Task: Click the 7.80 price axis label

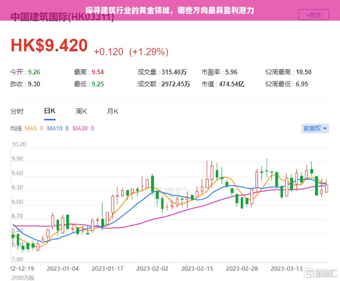Action: [x=17, y=259]
